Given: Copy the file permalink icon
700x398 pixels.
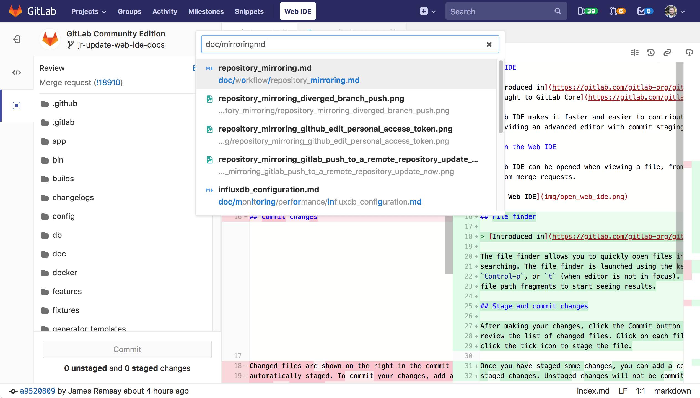Looking at the screenshot, I should [667, 53].
